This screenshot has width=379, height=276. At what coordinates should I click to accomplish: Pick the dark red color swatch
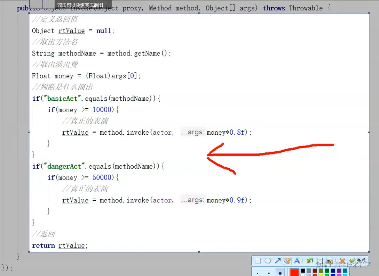pos(315,271)
